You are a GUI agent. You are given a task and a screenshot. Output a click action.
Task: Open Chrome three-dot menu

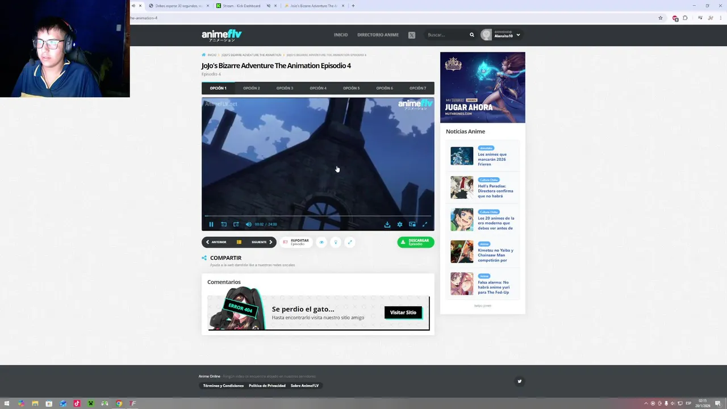(720, 18)
